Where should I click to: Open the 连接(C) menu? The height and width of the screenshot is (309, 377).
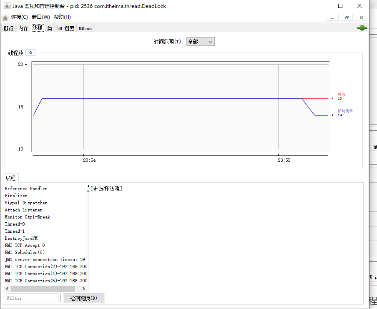(x=19, y=17)
